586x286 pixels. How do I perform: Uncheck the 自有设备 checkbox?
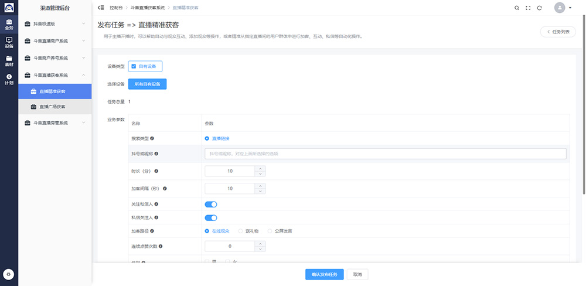134,66
